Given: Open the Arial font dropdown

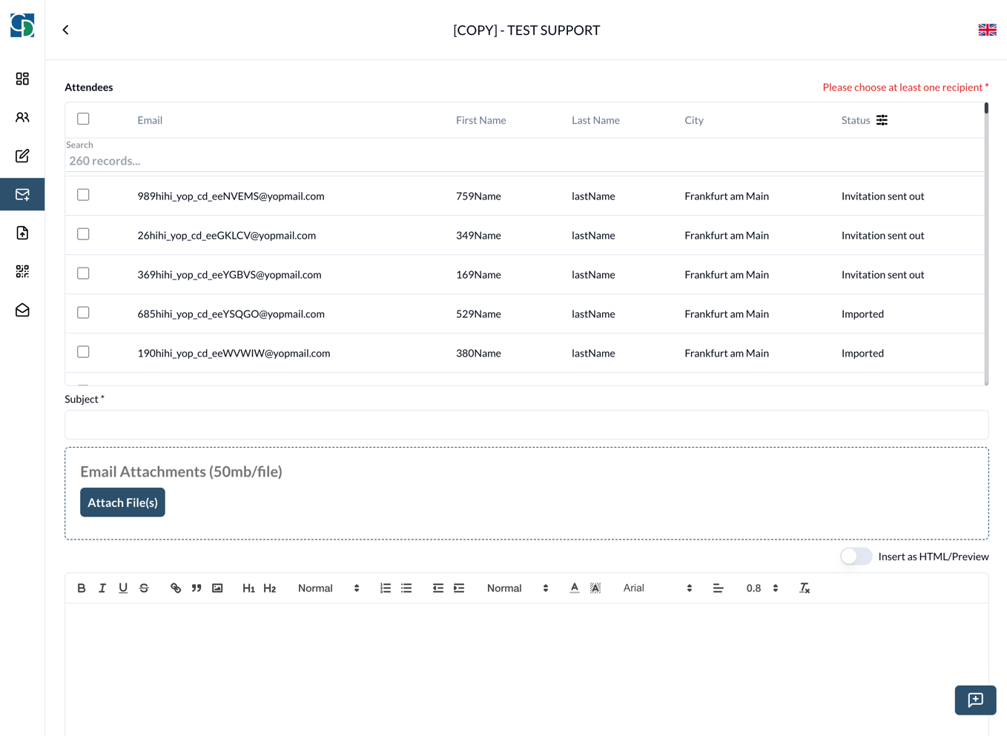Looking at the screenshot, I should point(657,588).
